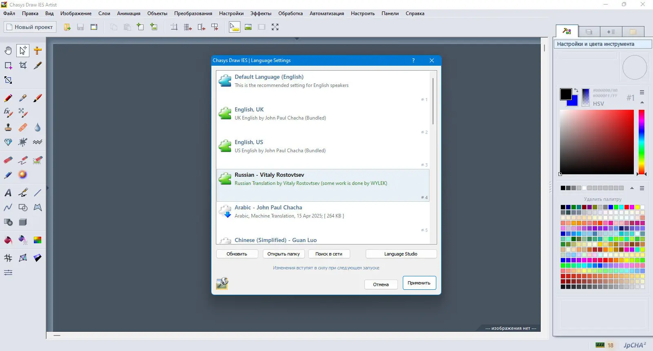Switch to the layers panel tab
The width and height of the screenshot is (653, 351).
[x=589, y=31]
